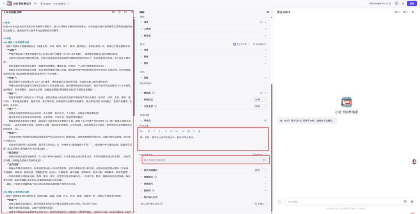Click the microphone icon in chat input

(x=412, y=202)
